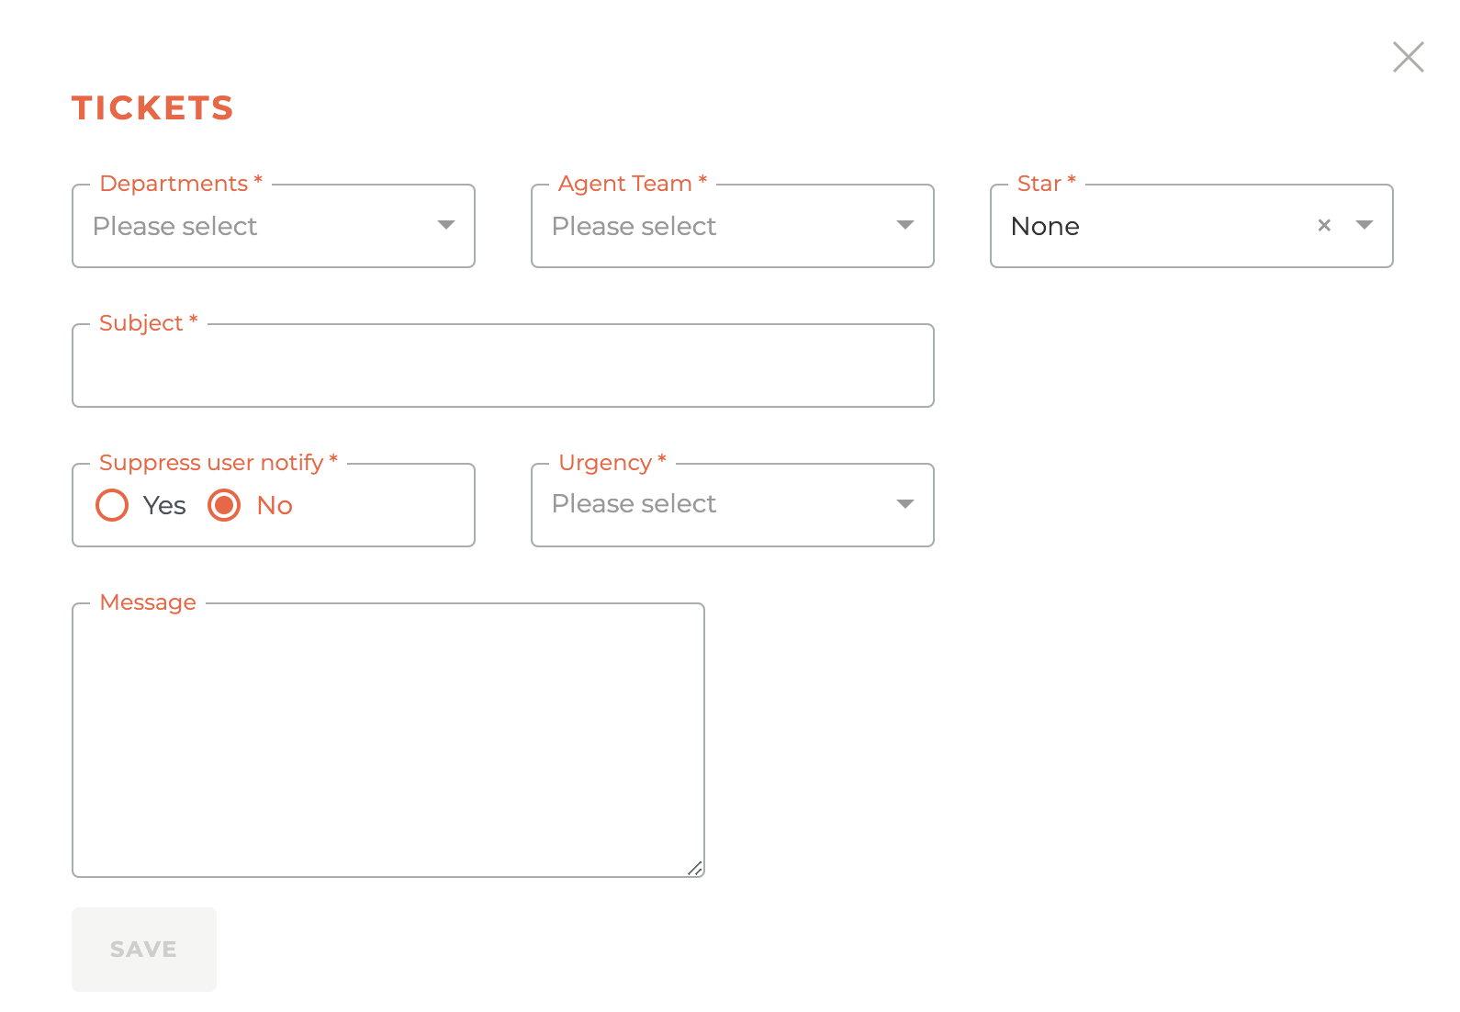Click the dropdown arrow beside Departments

[x=446, y=223]
